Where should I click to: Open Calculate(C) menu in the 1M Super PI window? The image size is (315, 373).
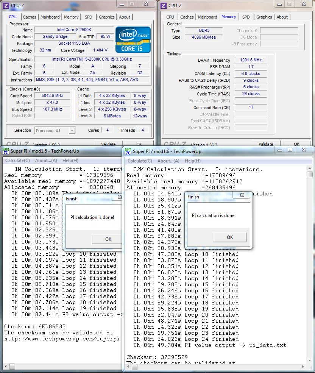click(x=18, y=161)
